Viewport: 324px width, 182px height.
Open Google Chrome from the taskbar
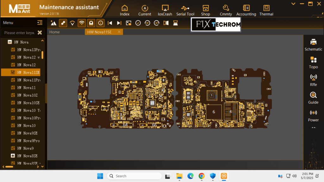coord(202,176)
